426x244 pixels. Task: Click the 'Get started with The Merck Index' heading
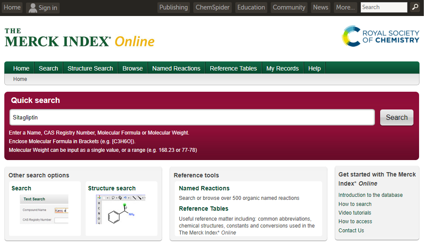point(377,179)
